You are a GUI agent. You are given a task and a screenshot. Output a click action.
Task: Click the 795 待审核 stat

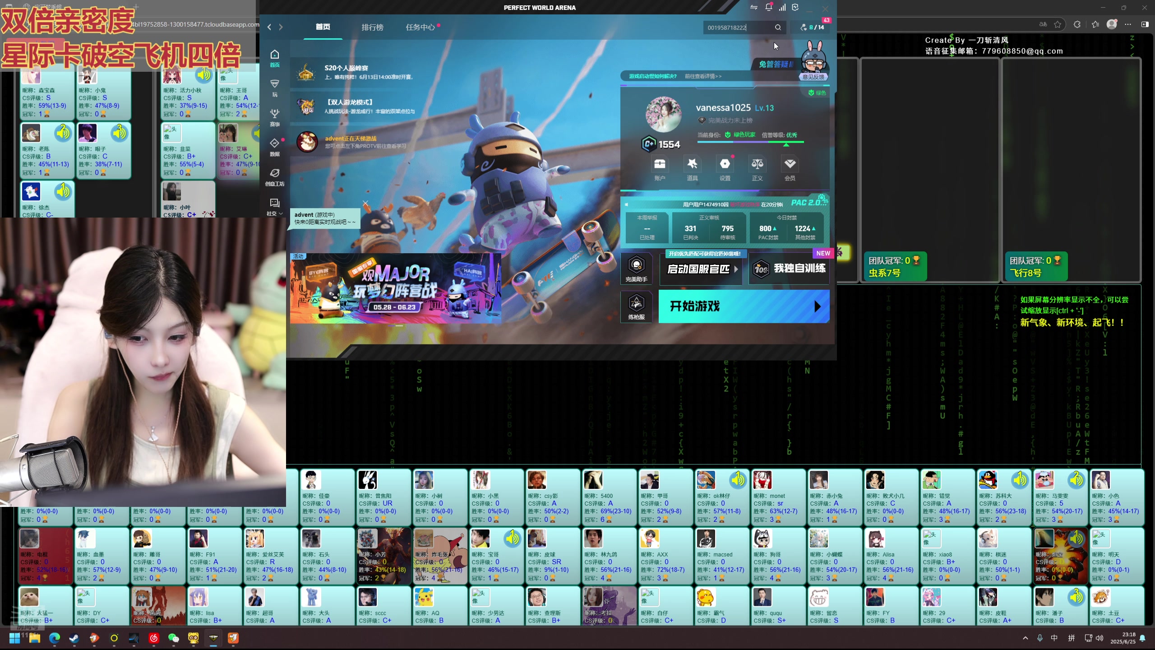(x=727, y=232)
